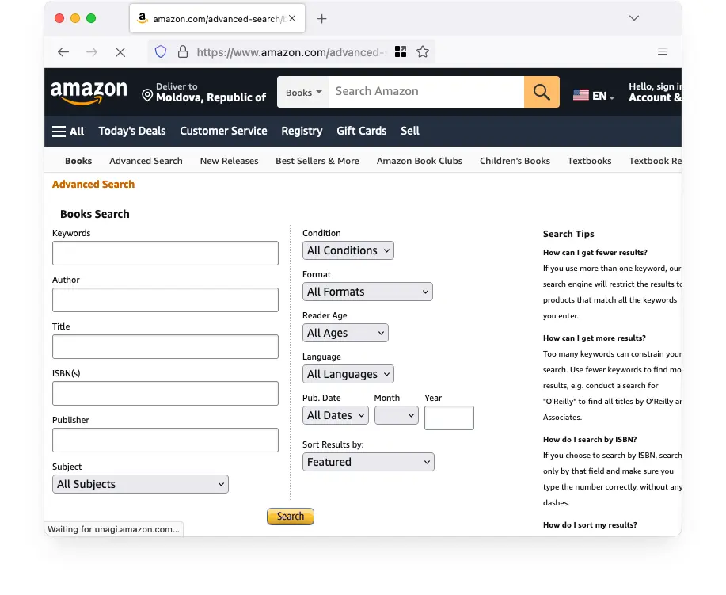Screen dimensions: 726x595
Task: Focus the Search Amazon field
Action: click(427, 92)
